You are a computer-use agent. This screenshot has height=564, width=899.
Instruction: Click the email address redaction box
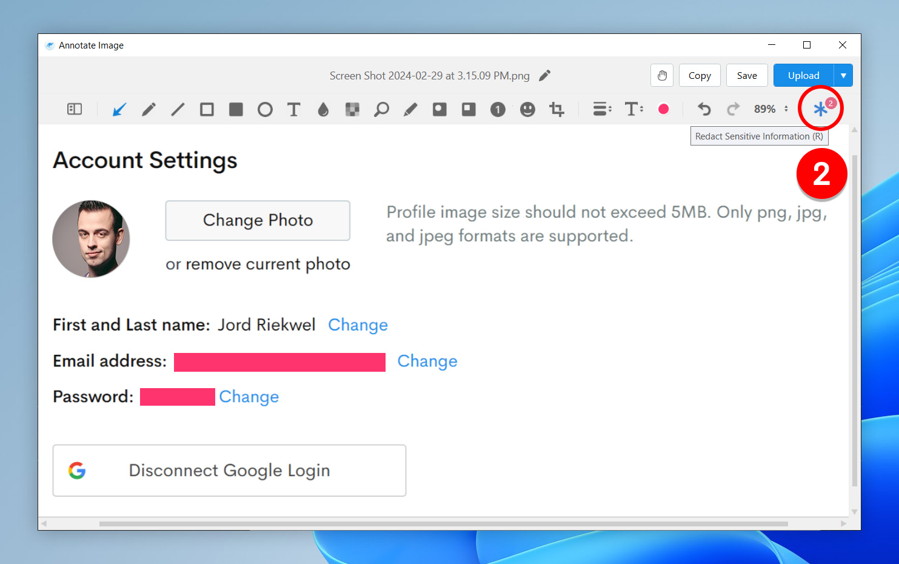coord(279,362)
